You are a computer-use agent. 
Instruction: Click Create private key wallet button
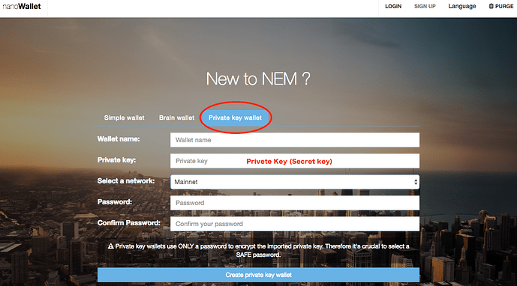pos(258,275)
